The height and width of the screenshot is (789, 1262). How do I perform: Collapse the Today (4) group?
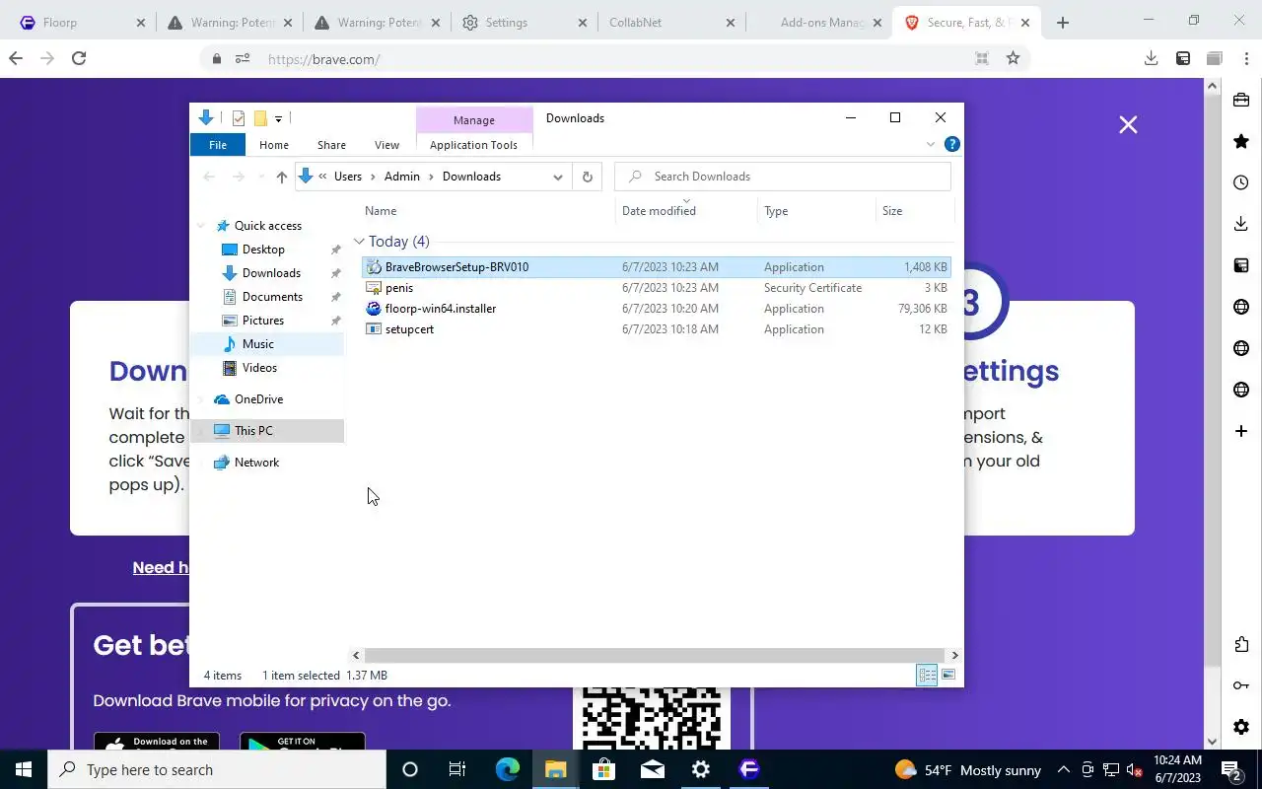(359, 242)
